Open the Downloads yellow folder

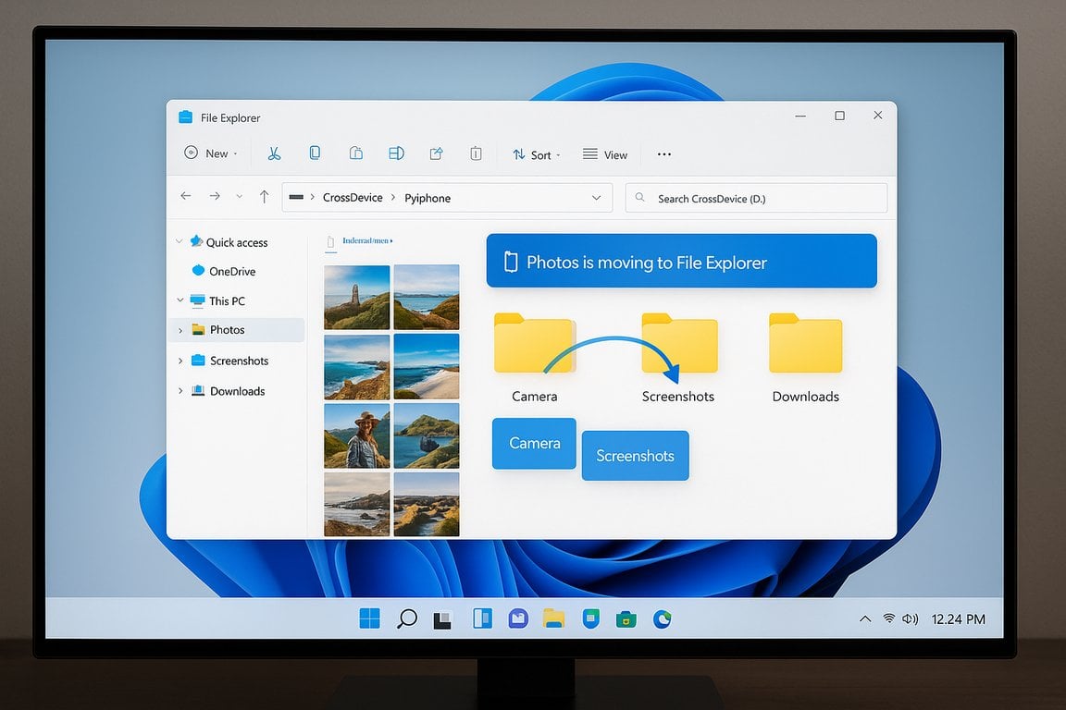tap(806, 343)
